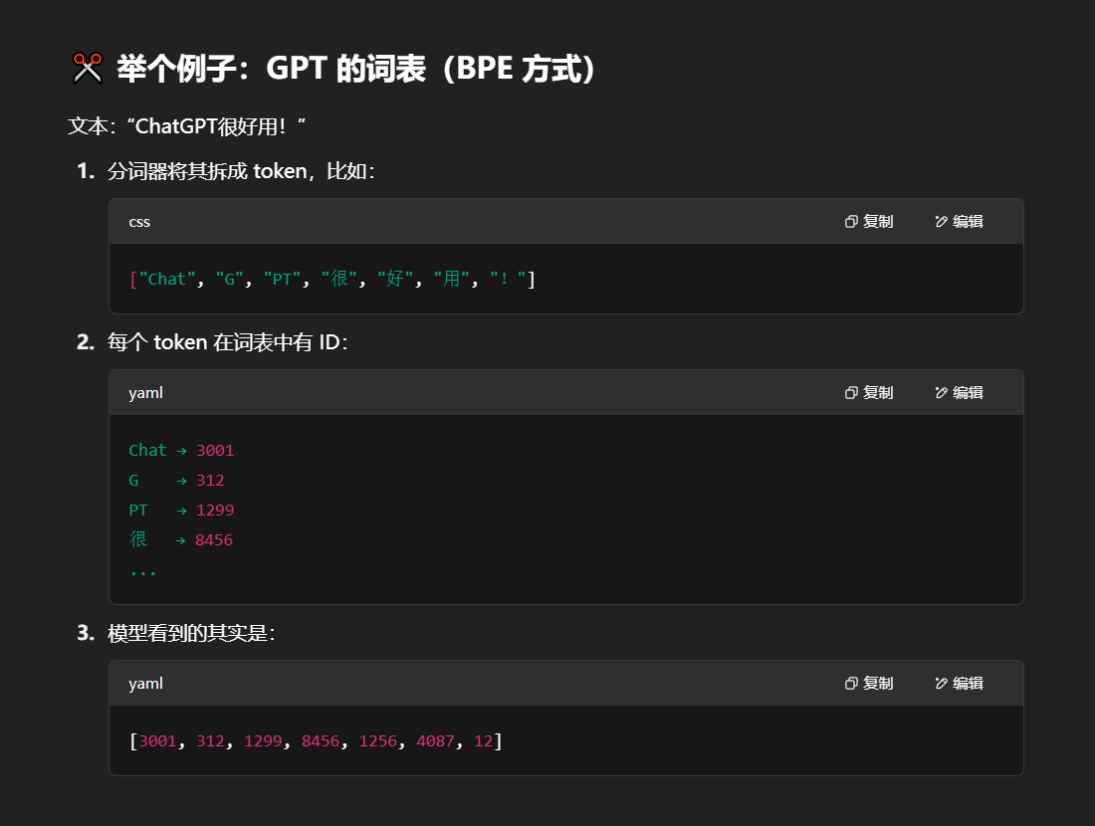This screenshot has height=826, width=1095.
Task: Click list item '每个 token 在词表中有 ID：'
Action: point(228,342)
